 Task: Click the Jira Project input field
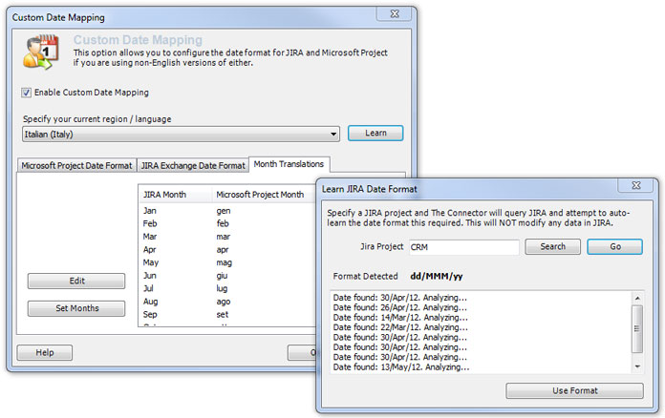464,247
